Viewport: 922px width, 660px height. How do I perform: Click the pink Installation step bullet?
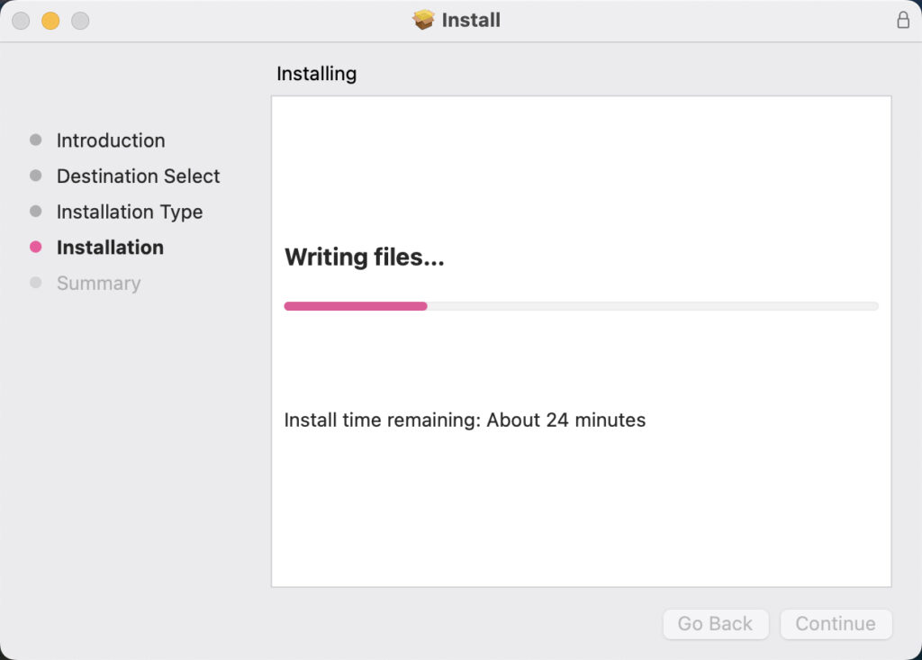[36, 248]
